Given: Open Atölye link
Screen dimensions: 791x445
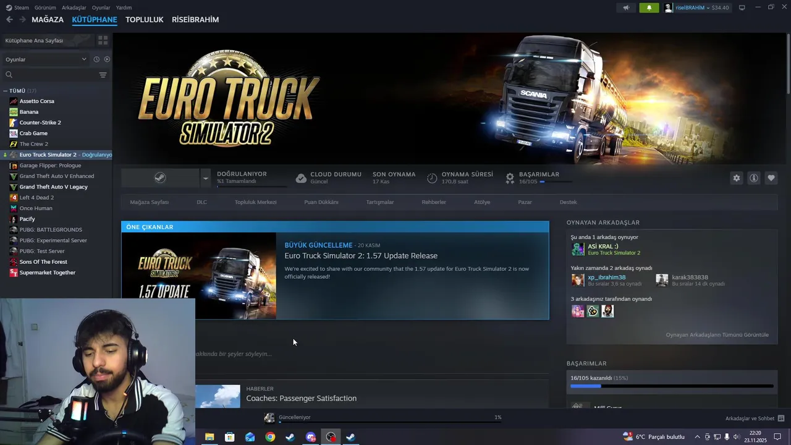Looking at the screenshot, I should (482, 202).
